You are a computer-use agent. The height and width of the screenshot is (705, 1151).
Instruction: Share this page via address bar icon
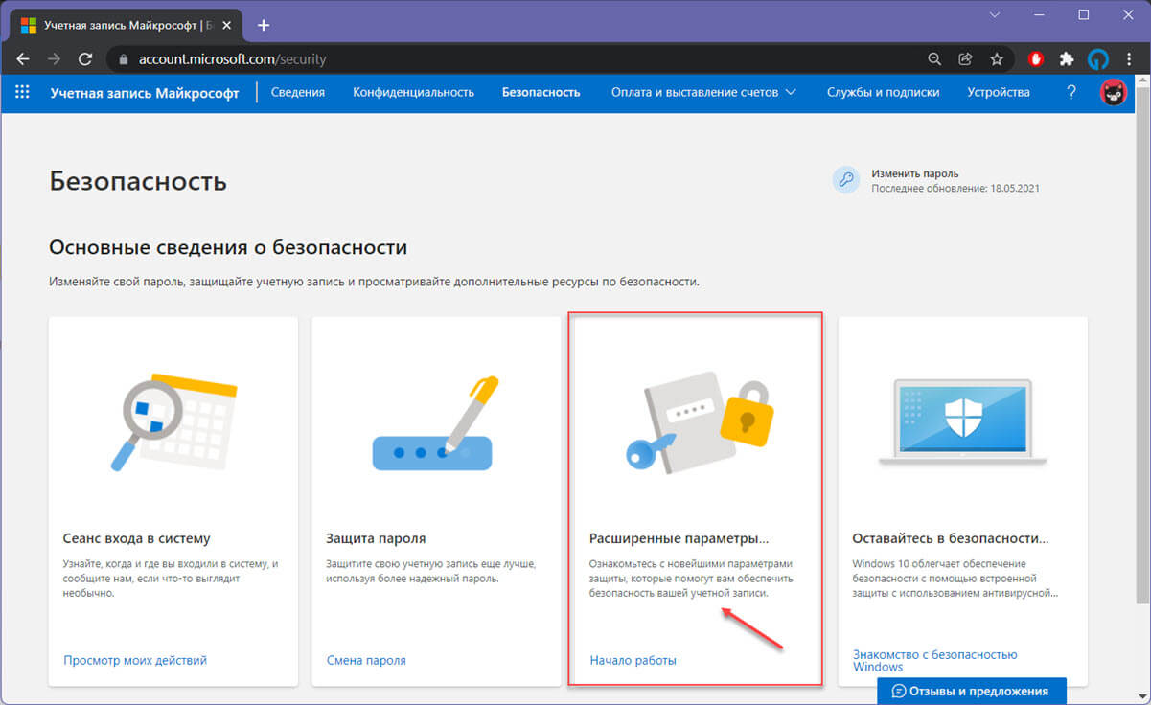pos(965,59)
